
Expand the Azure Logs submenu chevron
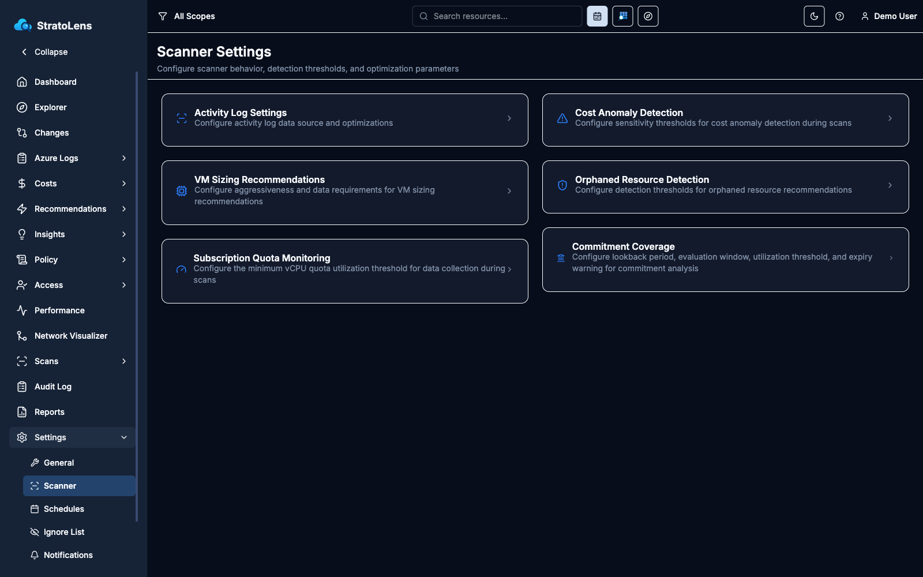click(124, 158)
